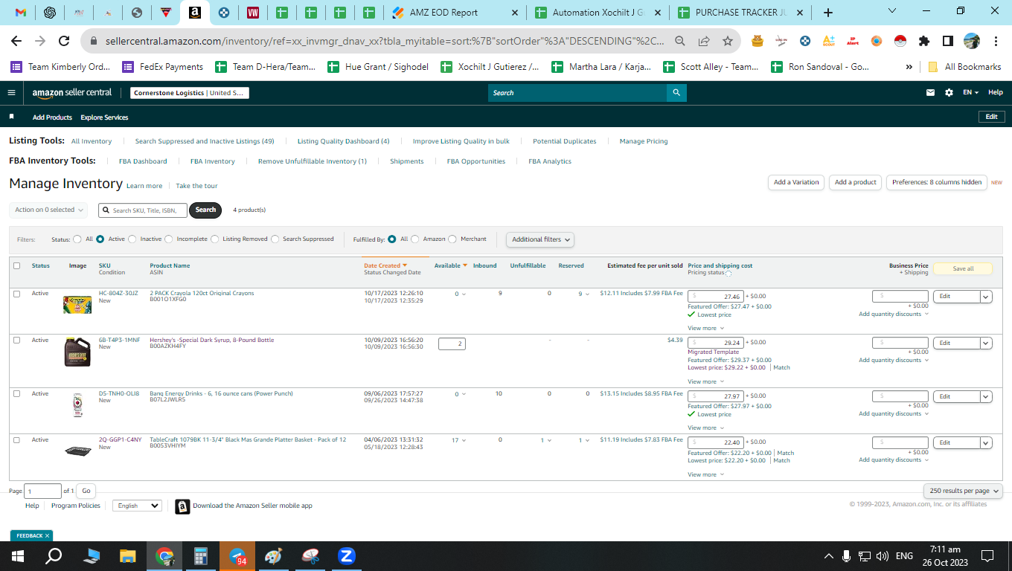Click the Add a Variation button
The image size is (1012, 571).
point(796,182)
